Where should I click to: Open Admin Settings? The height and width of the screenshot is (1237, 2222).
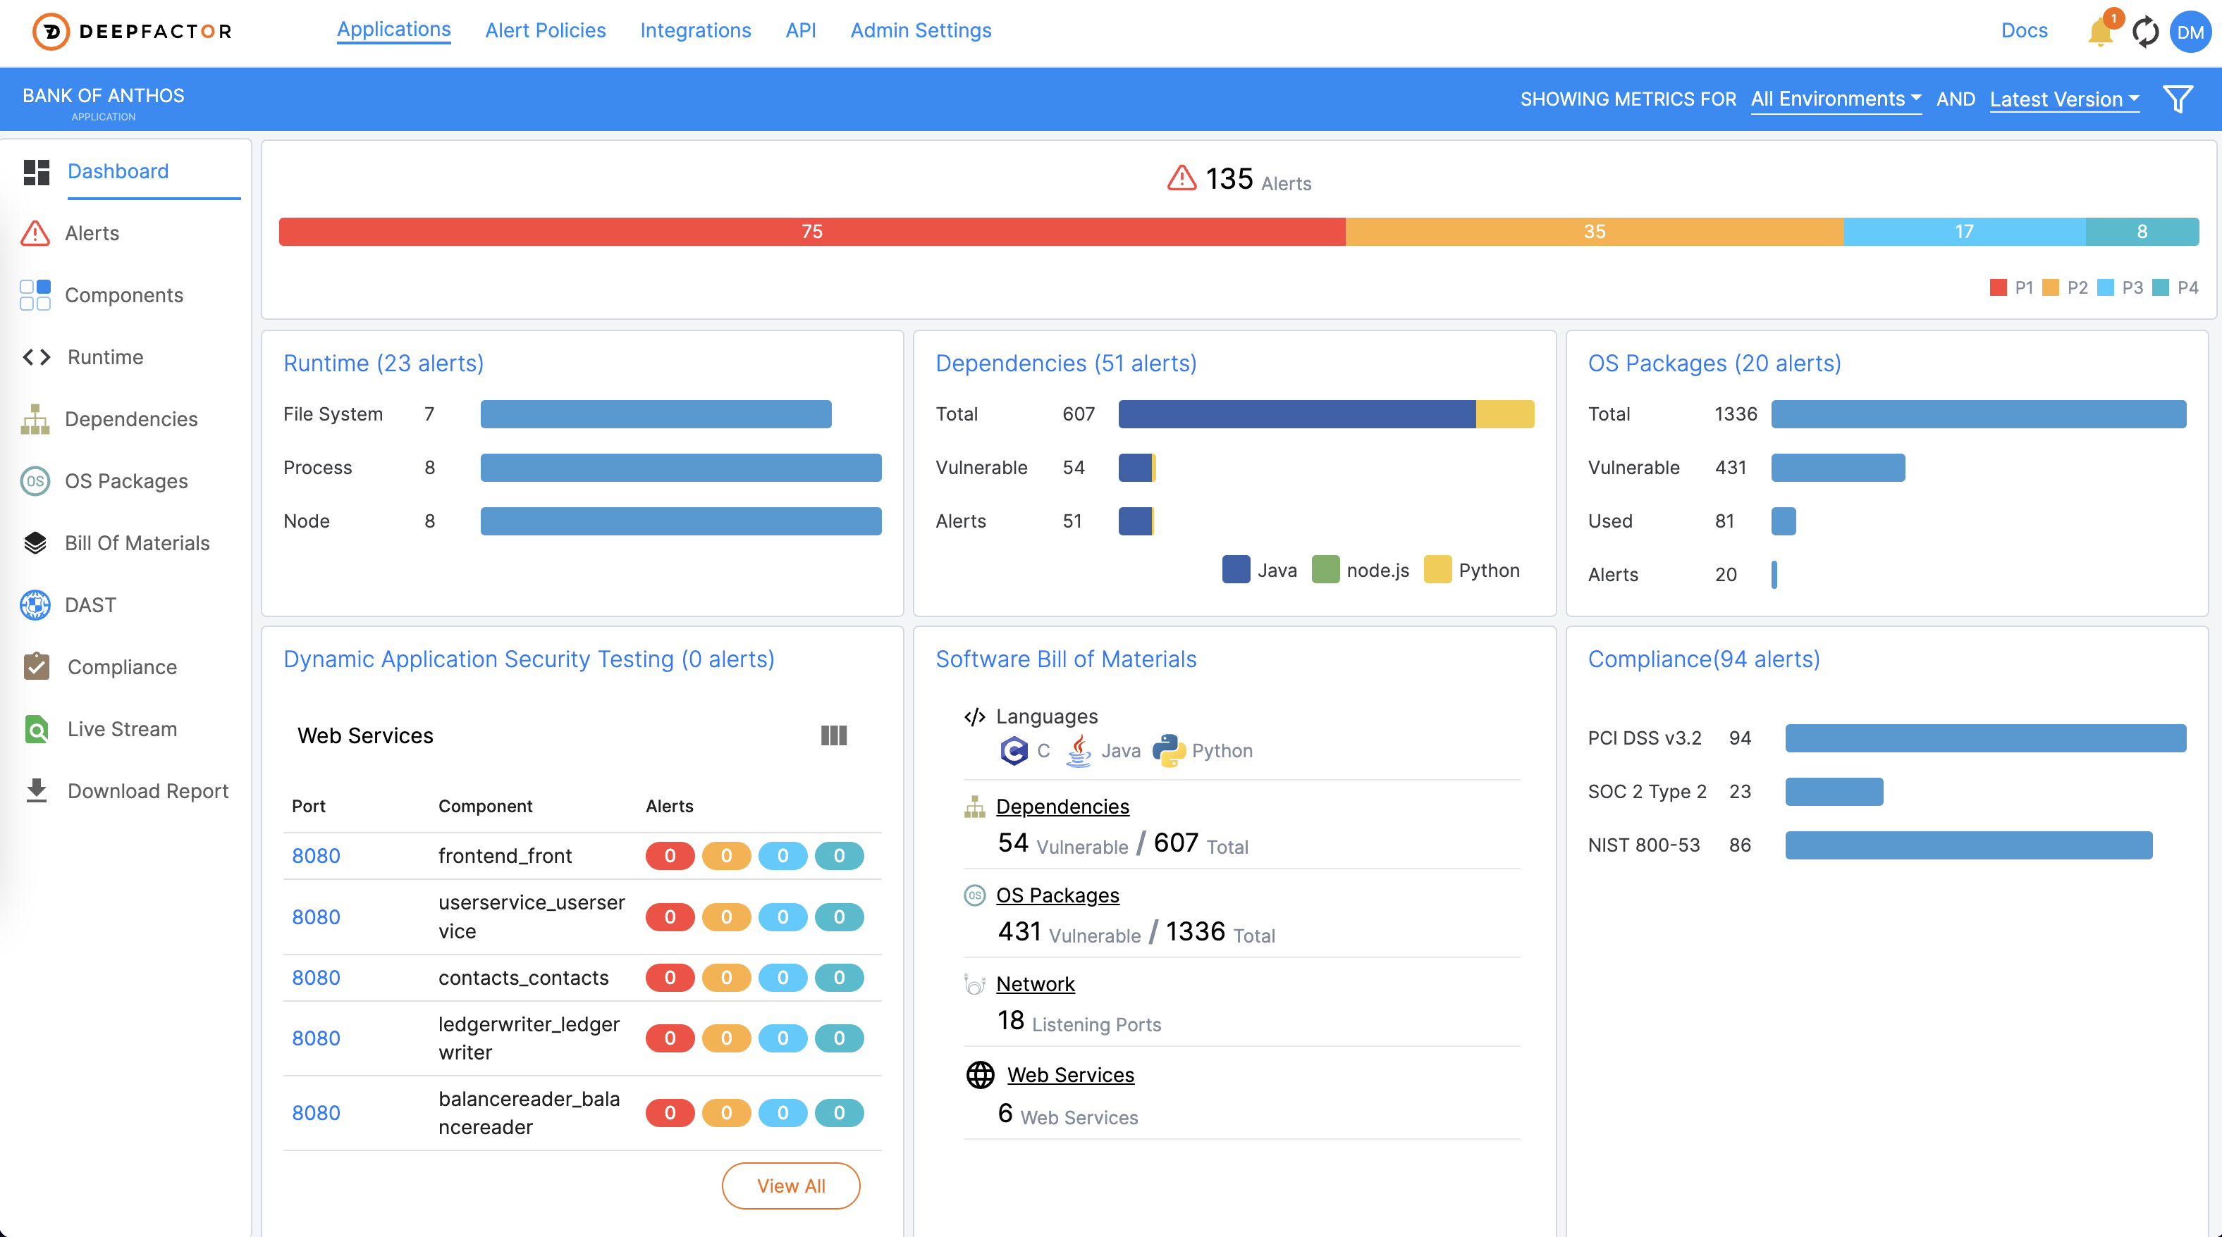click(921, 31)
